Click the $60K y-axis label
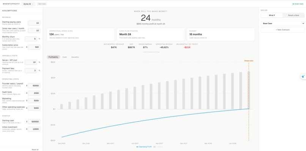306x151 pixels. tap(53, 78)
